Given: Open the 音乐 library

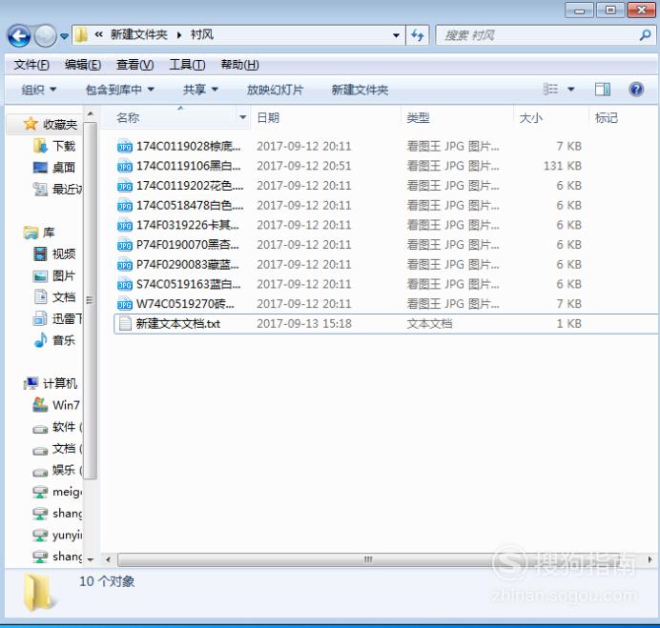Looking at the screenshot, I should [64, 340].
